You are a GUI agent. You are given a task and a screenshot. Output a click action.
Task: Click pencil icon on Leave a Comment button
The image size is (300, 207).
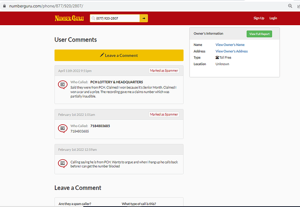coord(102,55)
